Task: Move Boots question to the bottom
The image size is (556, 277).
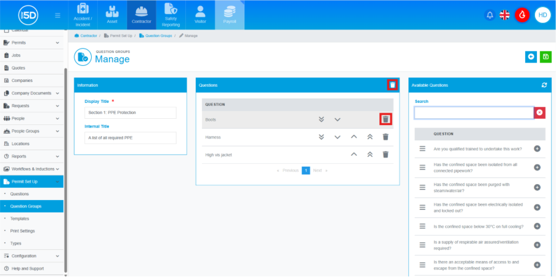Action: pos(321,119)
